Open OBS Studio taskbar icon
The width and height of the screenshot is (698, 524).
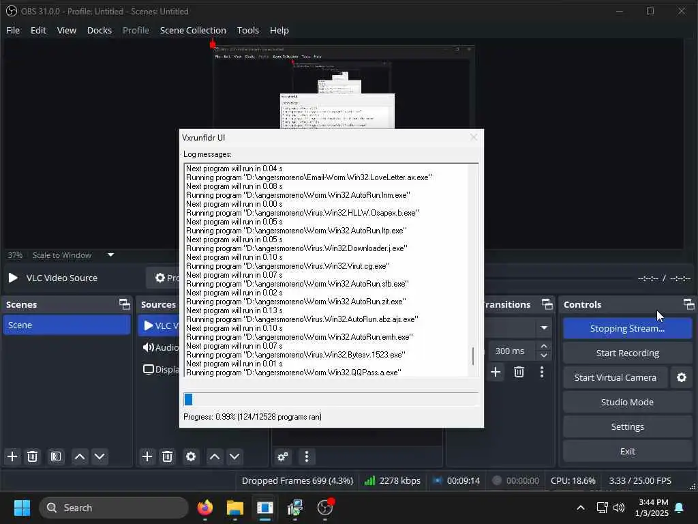click(x=325, y=508)
